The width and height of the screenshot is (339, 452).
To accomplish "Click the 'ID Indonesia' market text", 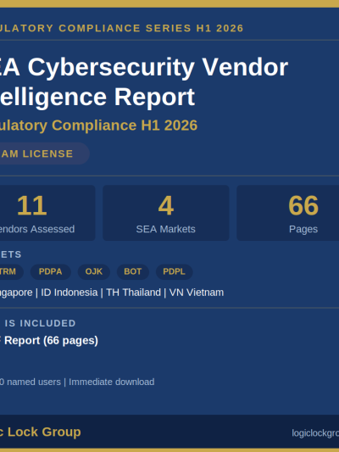I will coord(69,293).
